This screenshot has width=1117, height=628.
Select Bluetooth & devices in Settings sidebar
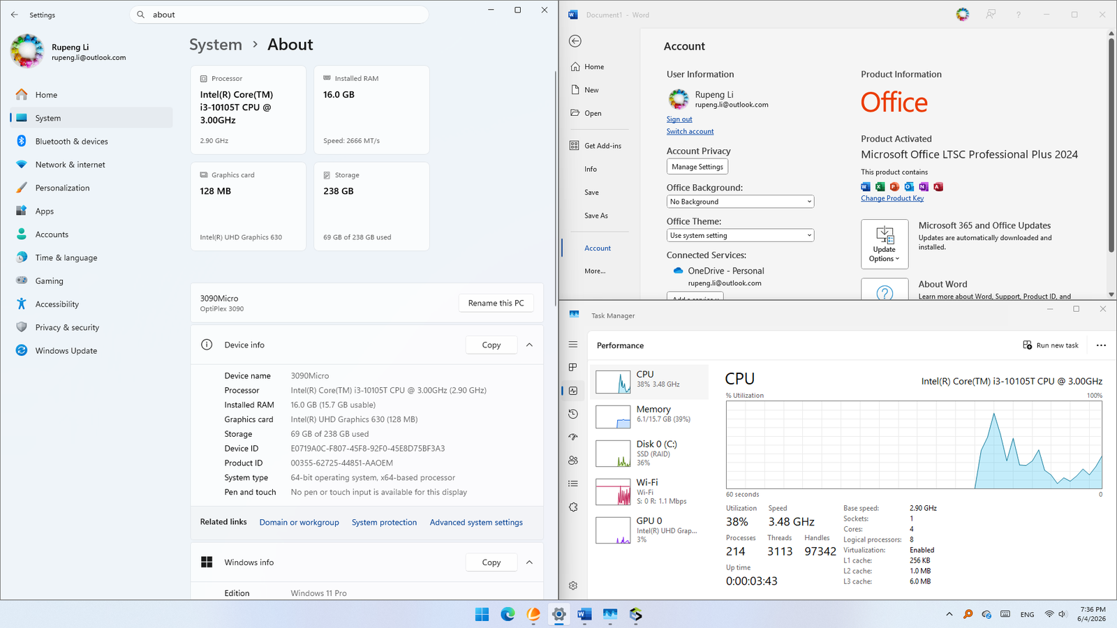(91, 142)
